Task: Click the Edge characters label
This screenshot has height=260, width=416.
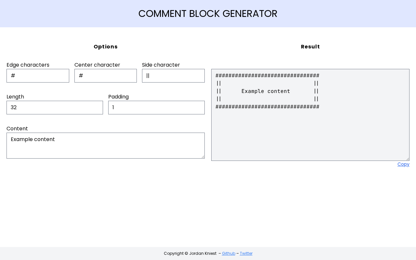Action: click(x=28, y=65)
